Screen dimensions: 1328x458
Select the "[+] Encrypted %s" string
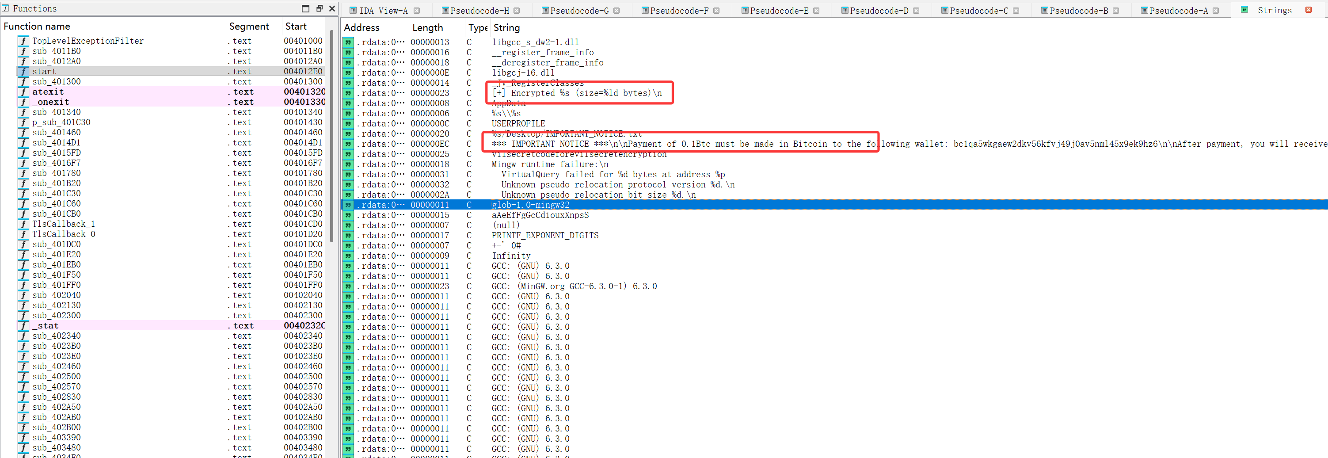point(577,93)
